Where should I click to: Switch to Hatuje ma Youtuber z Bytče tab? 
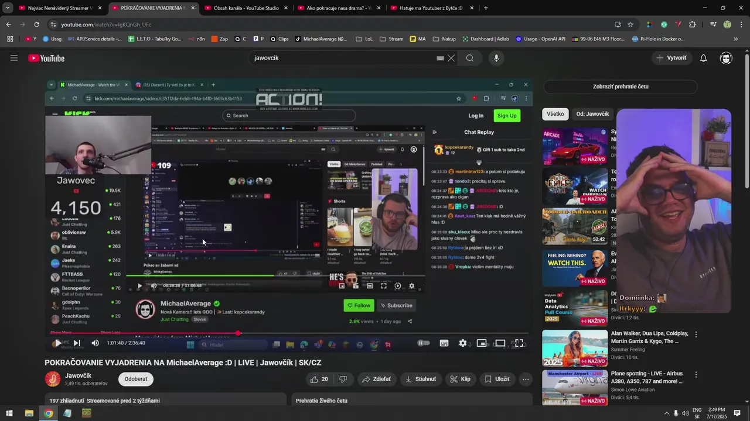coord(431,8)
